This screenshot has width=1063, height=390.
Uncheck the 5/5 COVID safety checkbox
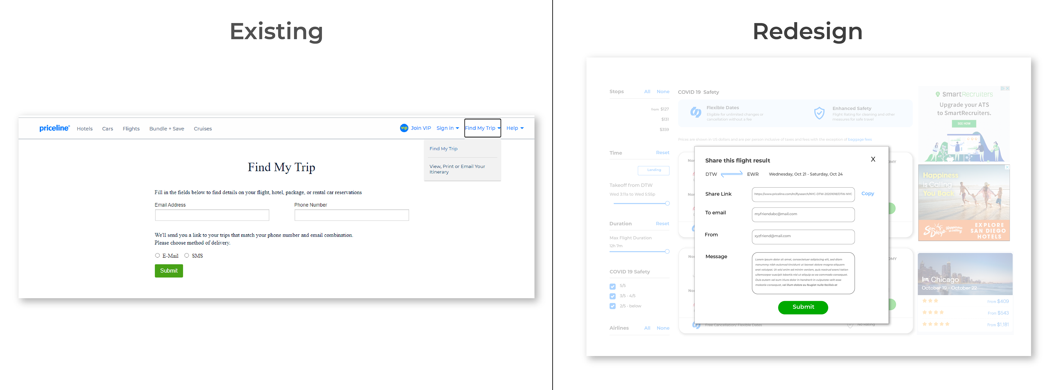pyautogui.click(x=612, y=286)
